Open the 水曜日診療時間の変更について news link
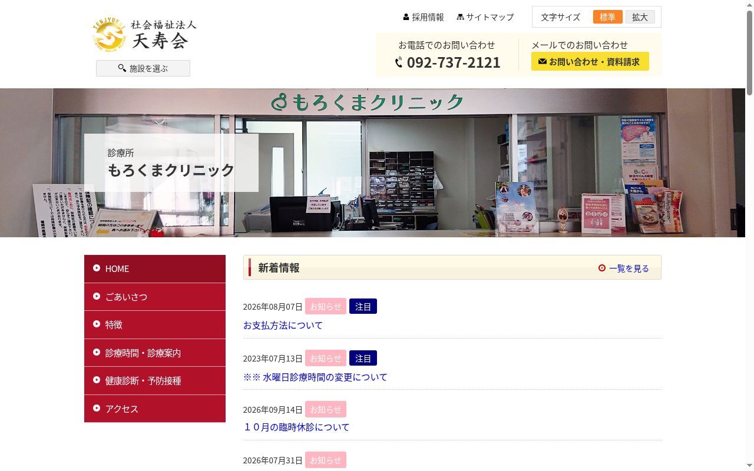The height and width of the screenshot is (471, 754). tap(315, 377)
